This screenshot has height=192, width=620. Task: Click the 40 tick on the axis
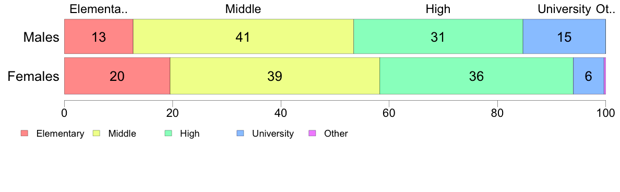281,113
